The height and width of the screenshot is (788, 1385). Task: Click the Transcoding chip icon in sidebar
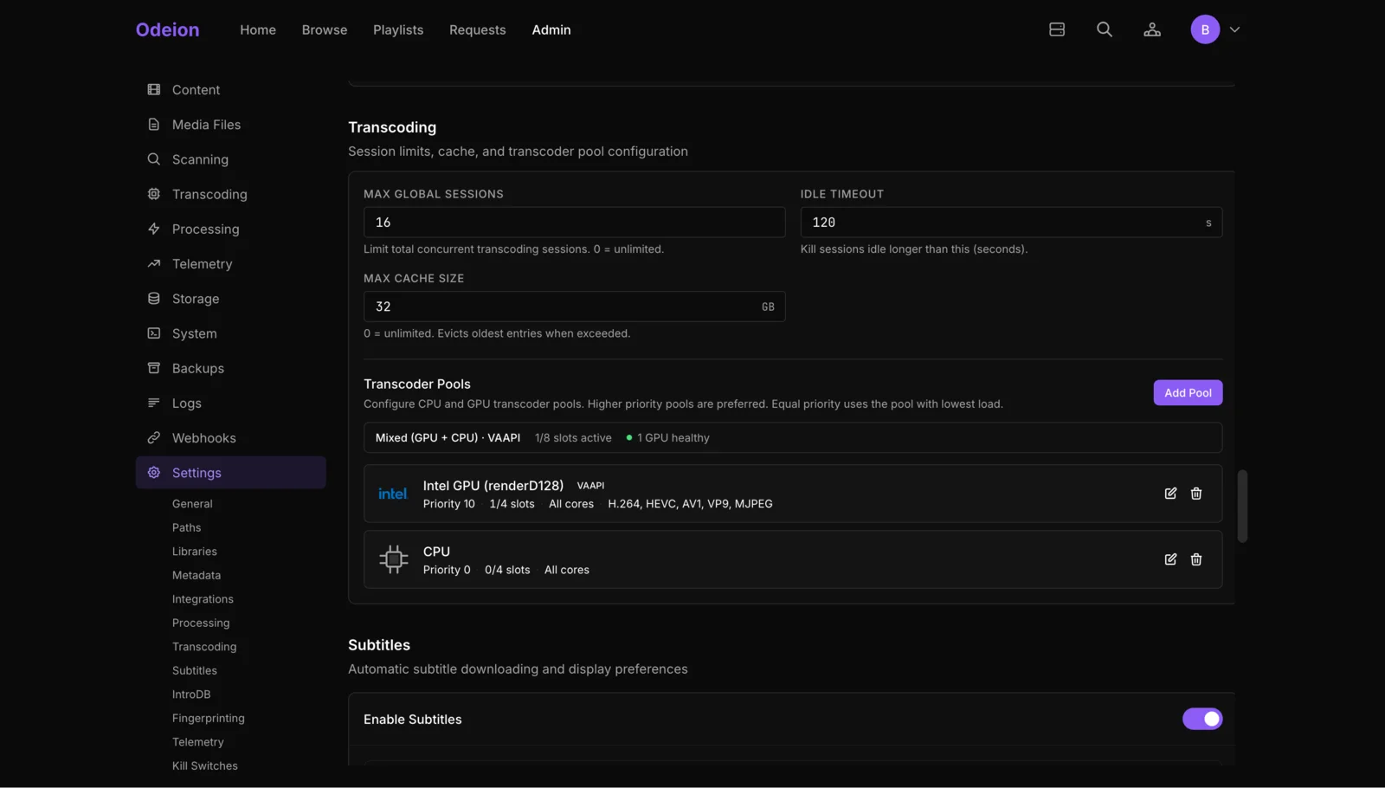tap(153, 194)
